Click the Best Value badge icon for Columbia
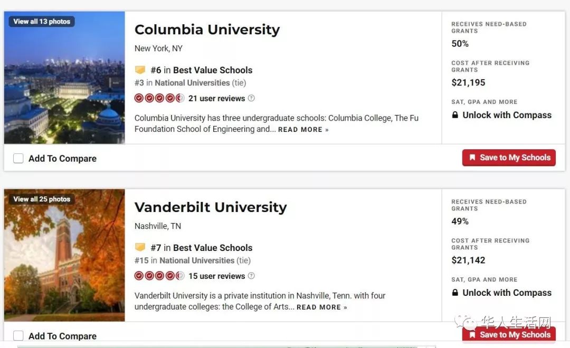Screen dimensions: 570x348 coord(140,70)
